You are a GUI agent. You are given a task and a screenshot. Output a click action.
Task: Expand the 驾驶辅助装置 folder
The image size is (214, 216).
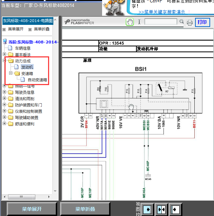tap(4, 117)
